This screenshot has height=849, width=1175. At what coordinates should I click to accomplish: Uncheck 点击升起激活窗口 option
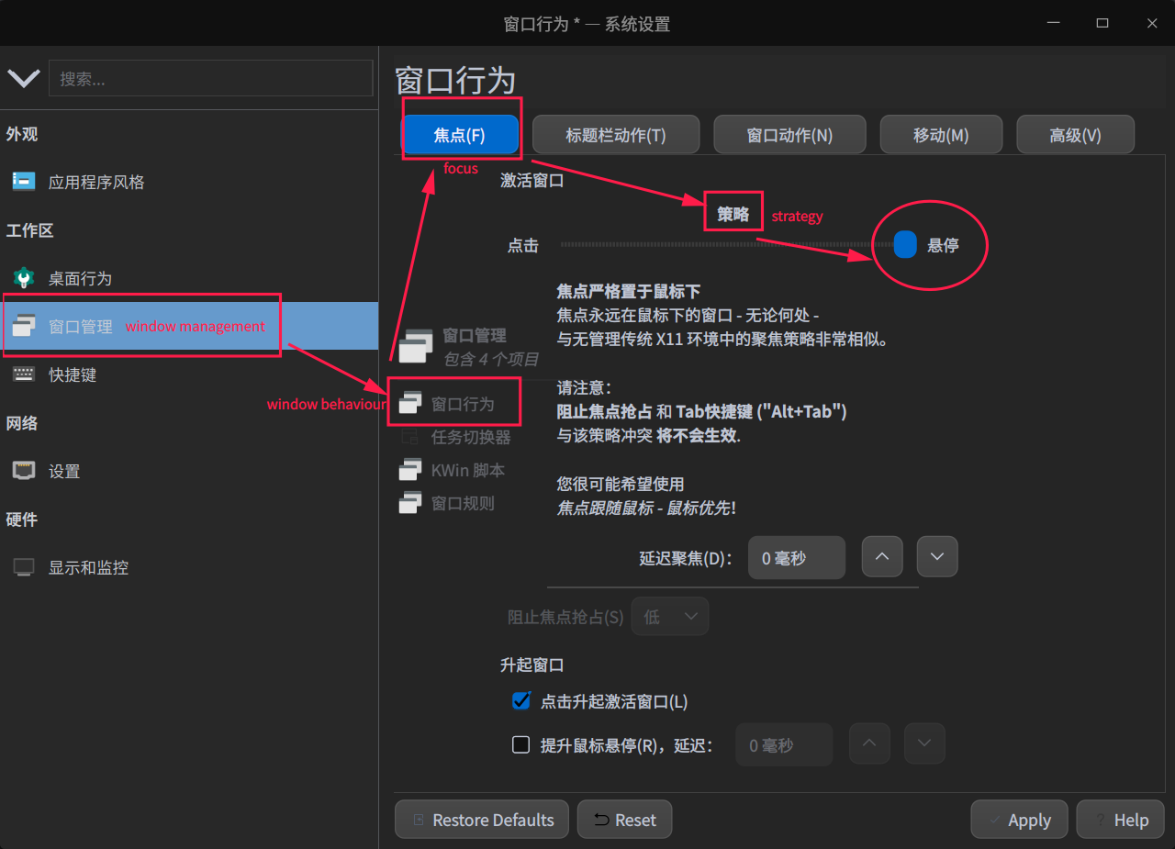[x=520, y=700]
